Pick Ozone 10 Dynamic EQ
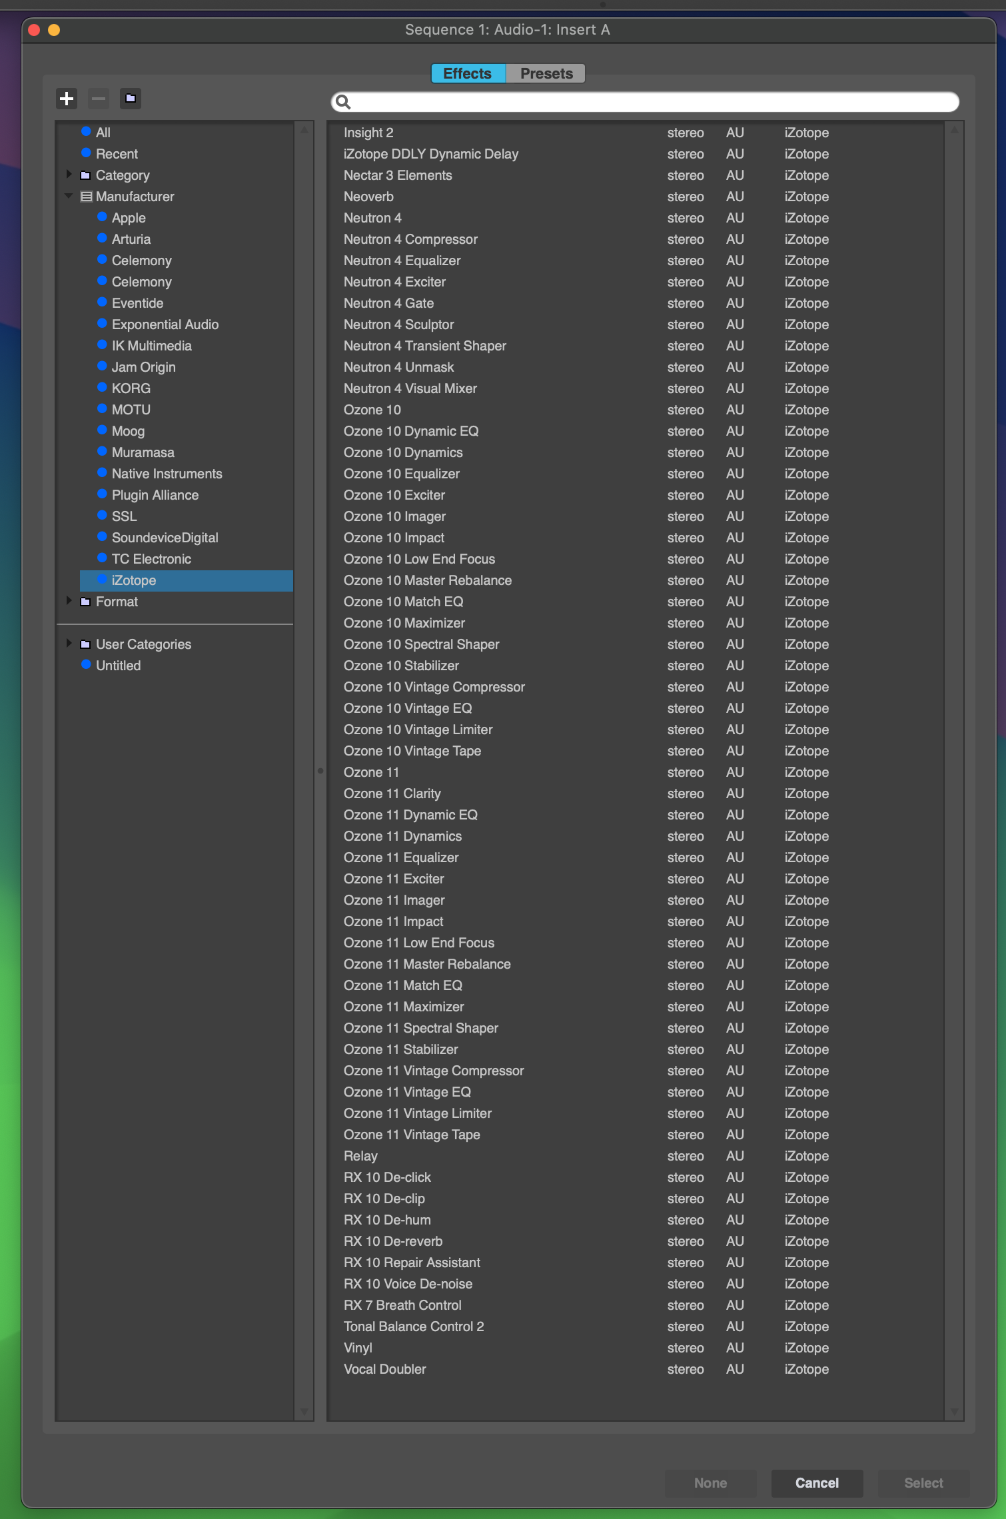The width and height of the screenshot is (1006, 1519). pyautogui.click(x=411, y=431)
